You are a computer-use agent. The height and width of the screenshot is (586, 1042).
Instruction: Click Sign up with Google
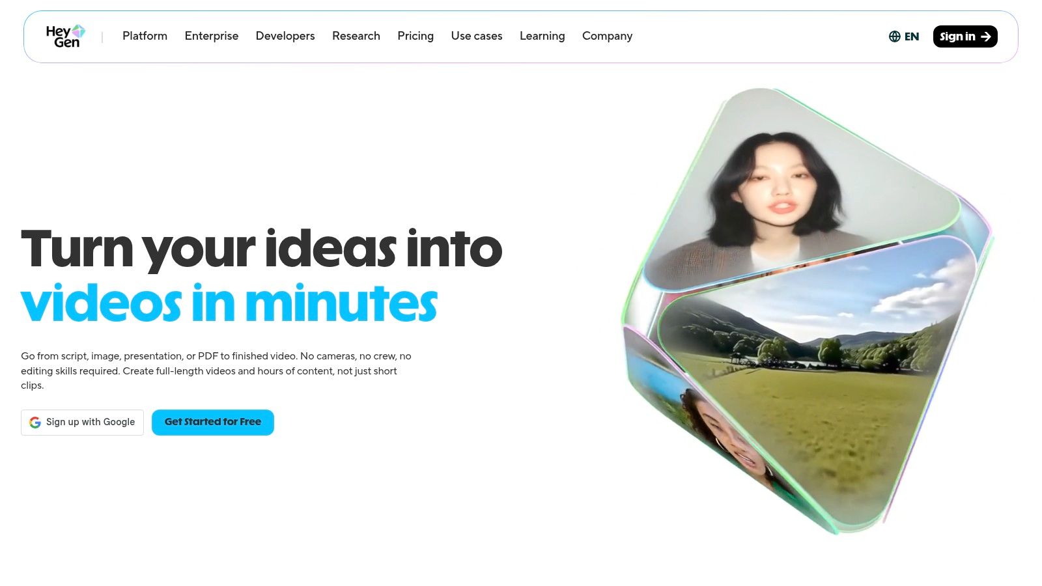pyautogui.click(x=82, y=423)
